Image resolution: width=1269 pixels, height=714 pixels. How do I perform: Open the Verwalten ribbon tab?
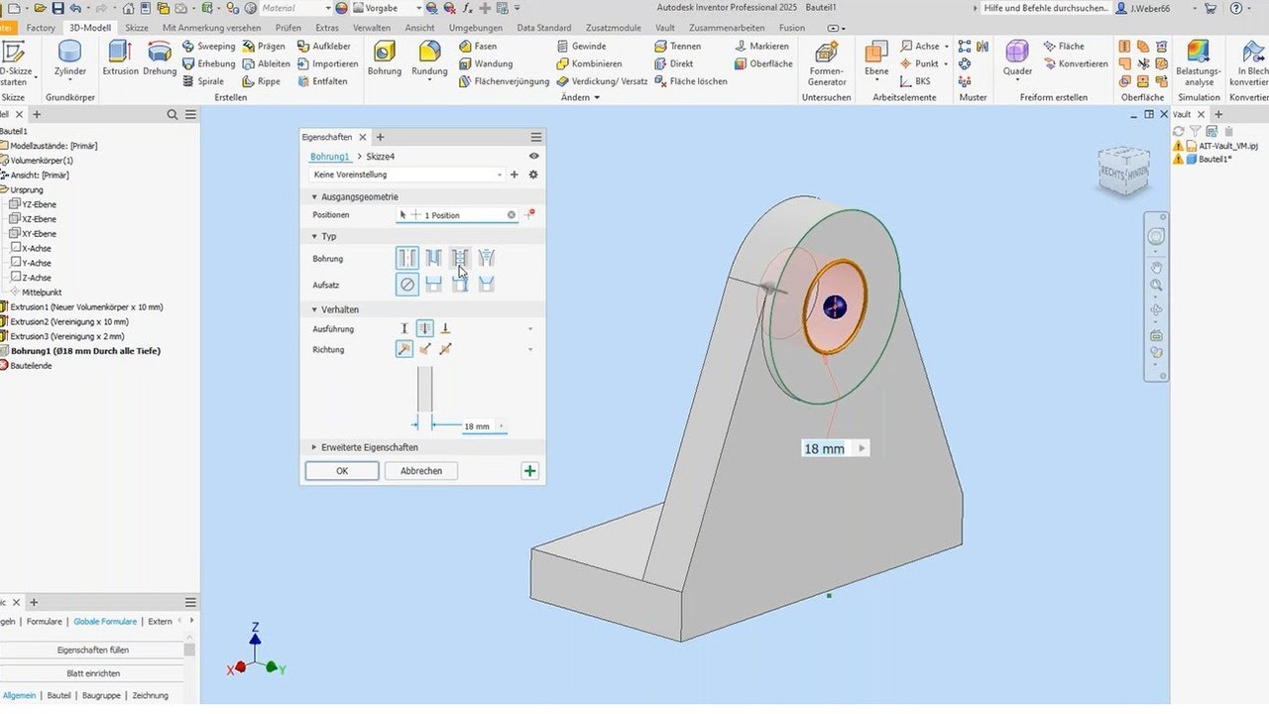[x=372, y=28]
